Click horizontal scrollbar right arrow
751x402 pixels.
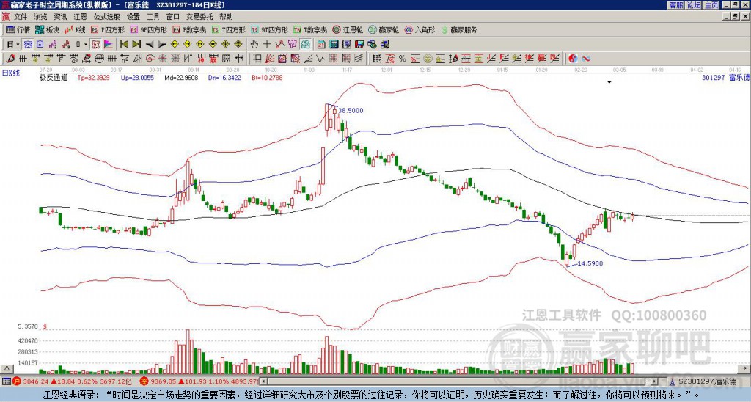point(655,381)
